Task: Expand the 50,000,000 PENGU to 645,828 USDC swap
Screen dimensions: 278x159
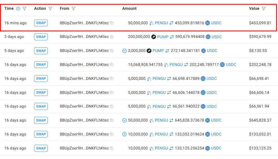Action: [124, 121]
